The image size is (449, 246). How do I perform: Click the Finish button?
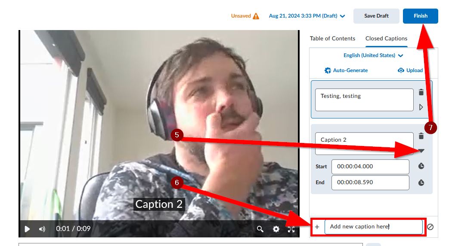point(420,16)
